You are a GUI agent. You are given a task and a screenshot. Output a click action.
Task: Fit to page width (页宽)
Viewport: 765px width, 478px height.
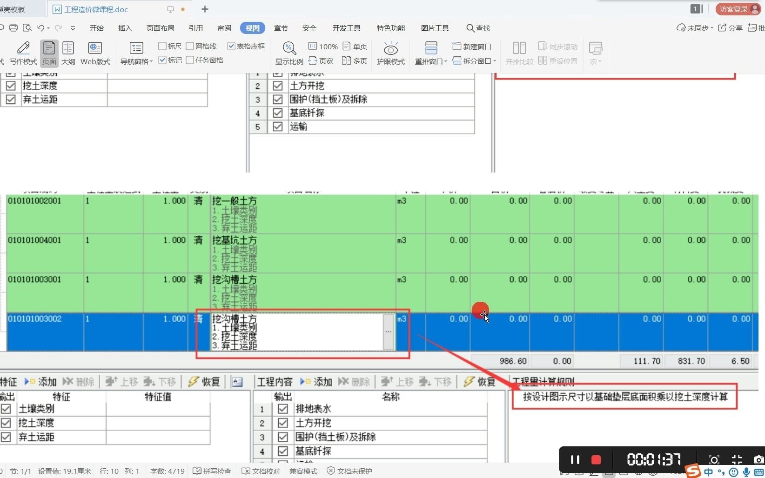[321, 61]
